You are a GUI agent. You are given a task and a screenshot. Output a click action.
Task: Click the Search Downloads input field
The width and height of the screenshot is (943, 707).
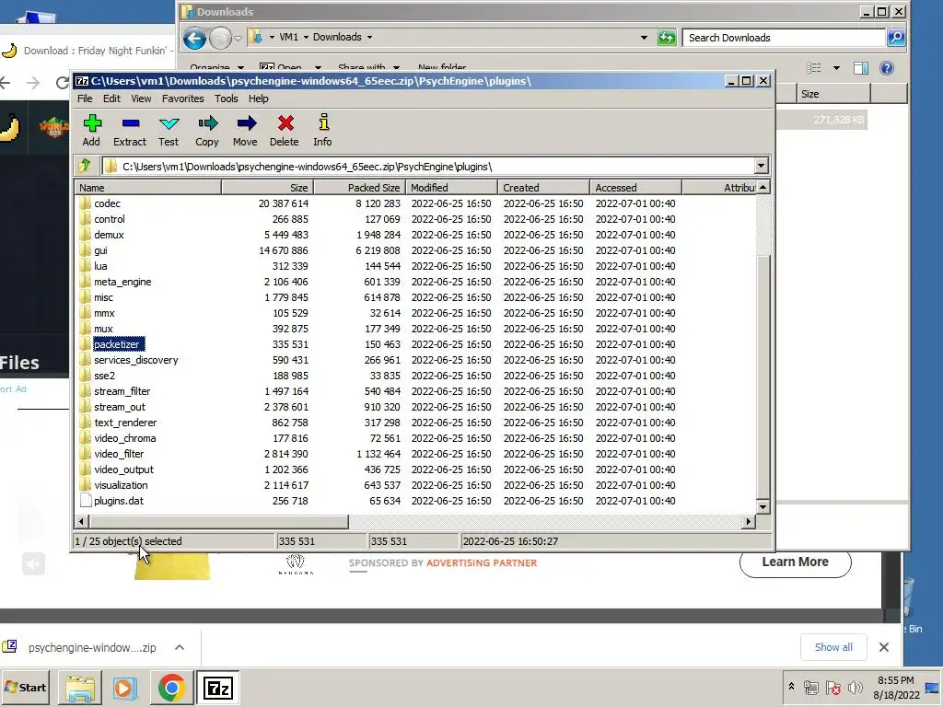[784, 37]
